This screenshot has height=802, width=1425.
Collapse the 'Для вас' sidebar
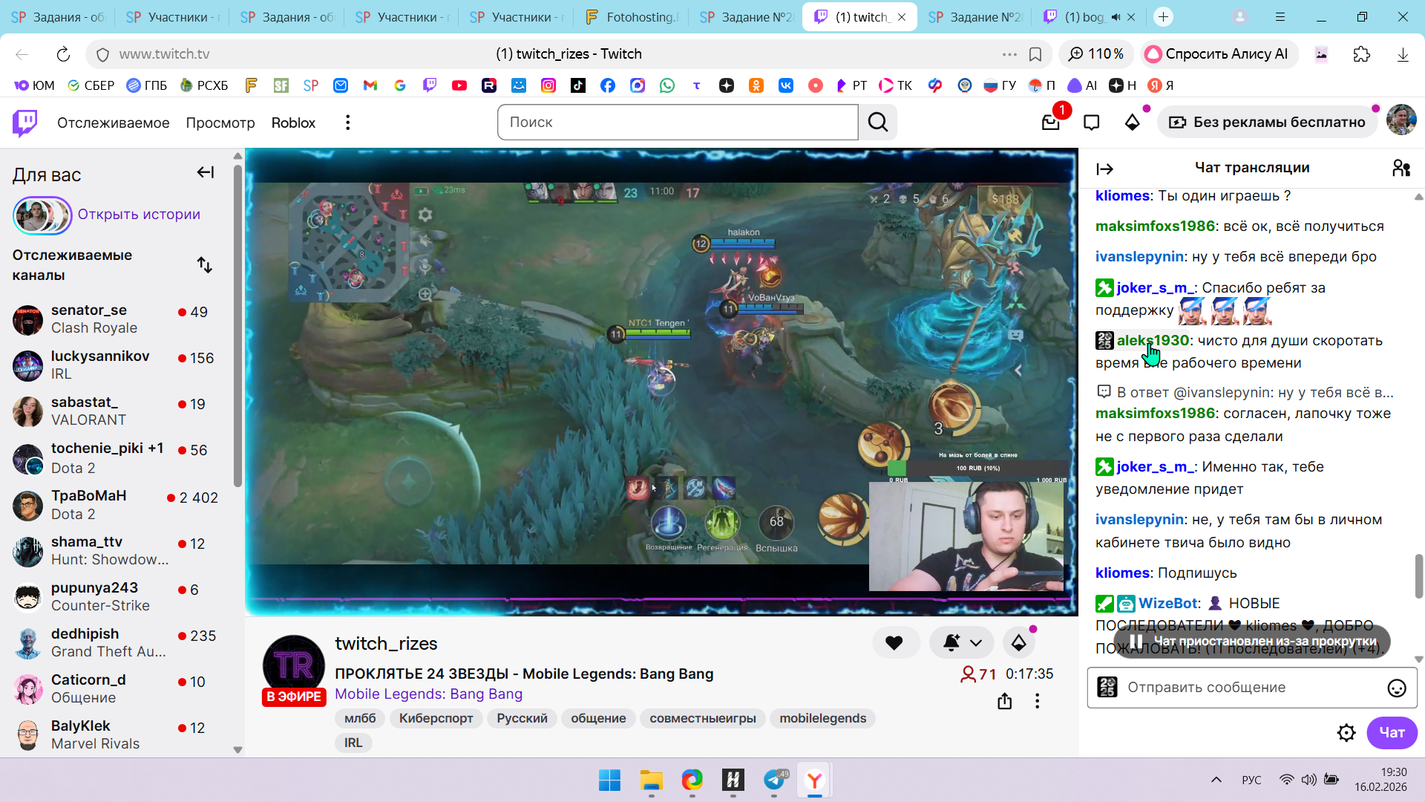pos(206,173)
